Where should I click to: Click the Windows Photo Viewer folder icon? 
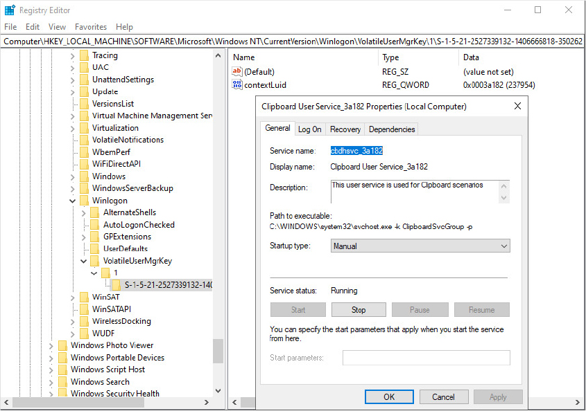coord(63,346)
